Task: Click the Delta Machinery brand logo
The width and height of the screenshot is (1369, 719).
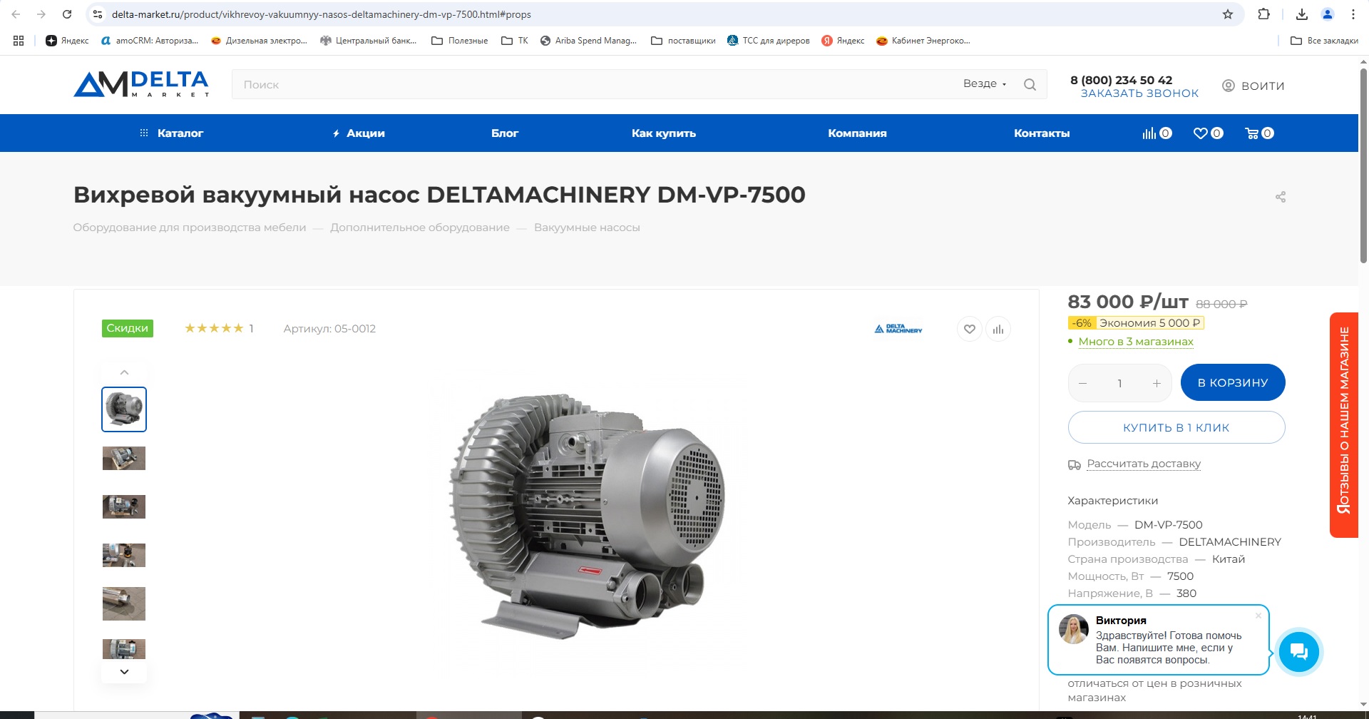Action: 898,329
